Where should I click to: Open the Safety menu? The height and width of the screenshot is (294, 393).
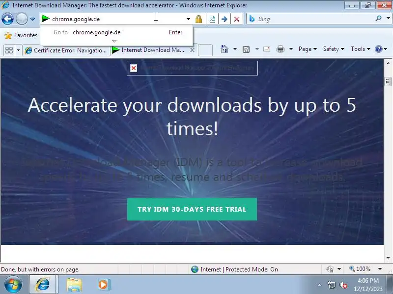[x=334, y=49]
